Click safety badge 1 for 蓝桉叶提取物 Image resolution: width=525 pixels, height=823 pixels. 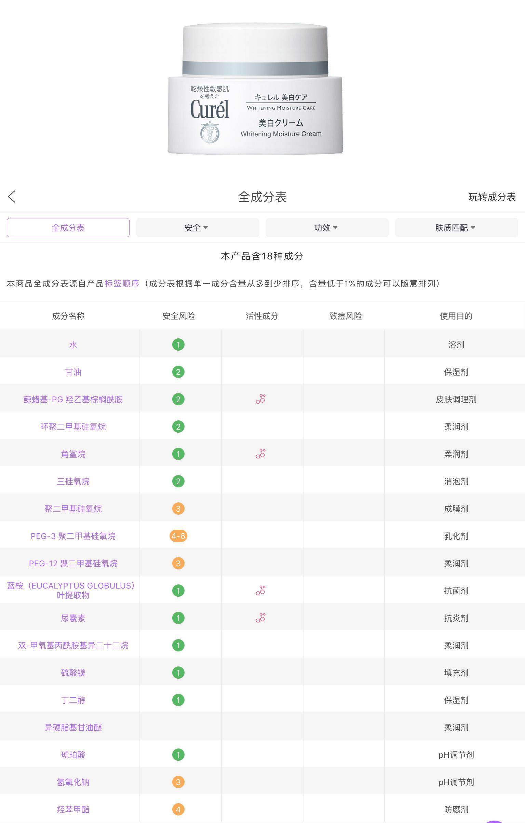coord(178,591)
